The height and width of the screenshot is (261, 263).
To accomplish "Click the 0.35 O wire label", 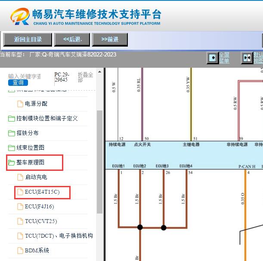I will pyautogui.click(x=242, y=198).
